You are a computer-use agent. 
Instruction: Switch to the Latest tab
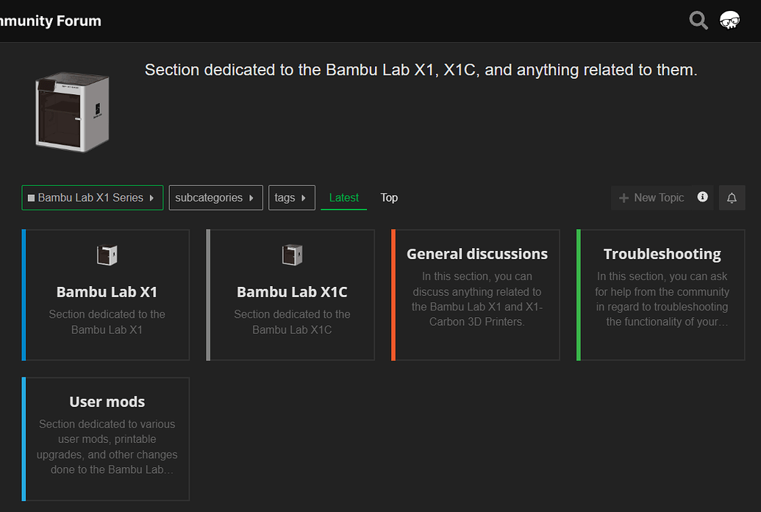(343, 198)
